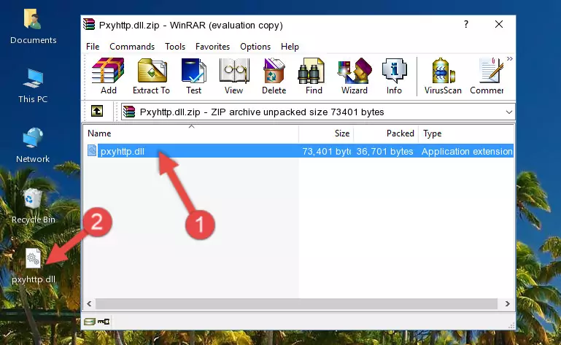Select the This PC desktop icon

coord(33,86)
